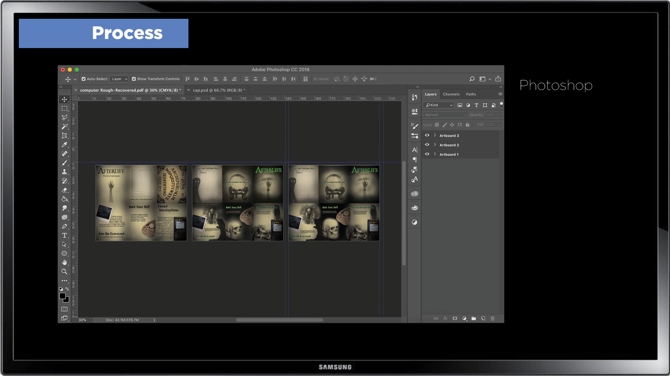Switch to the Channels tab
670x376 pixels.
(451, 94)
